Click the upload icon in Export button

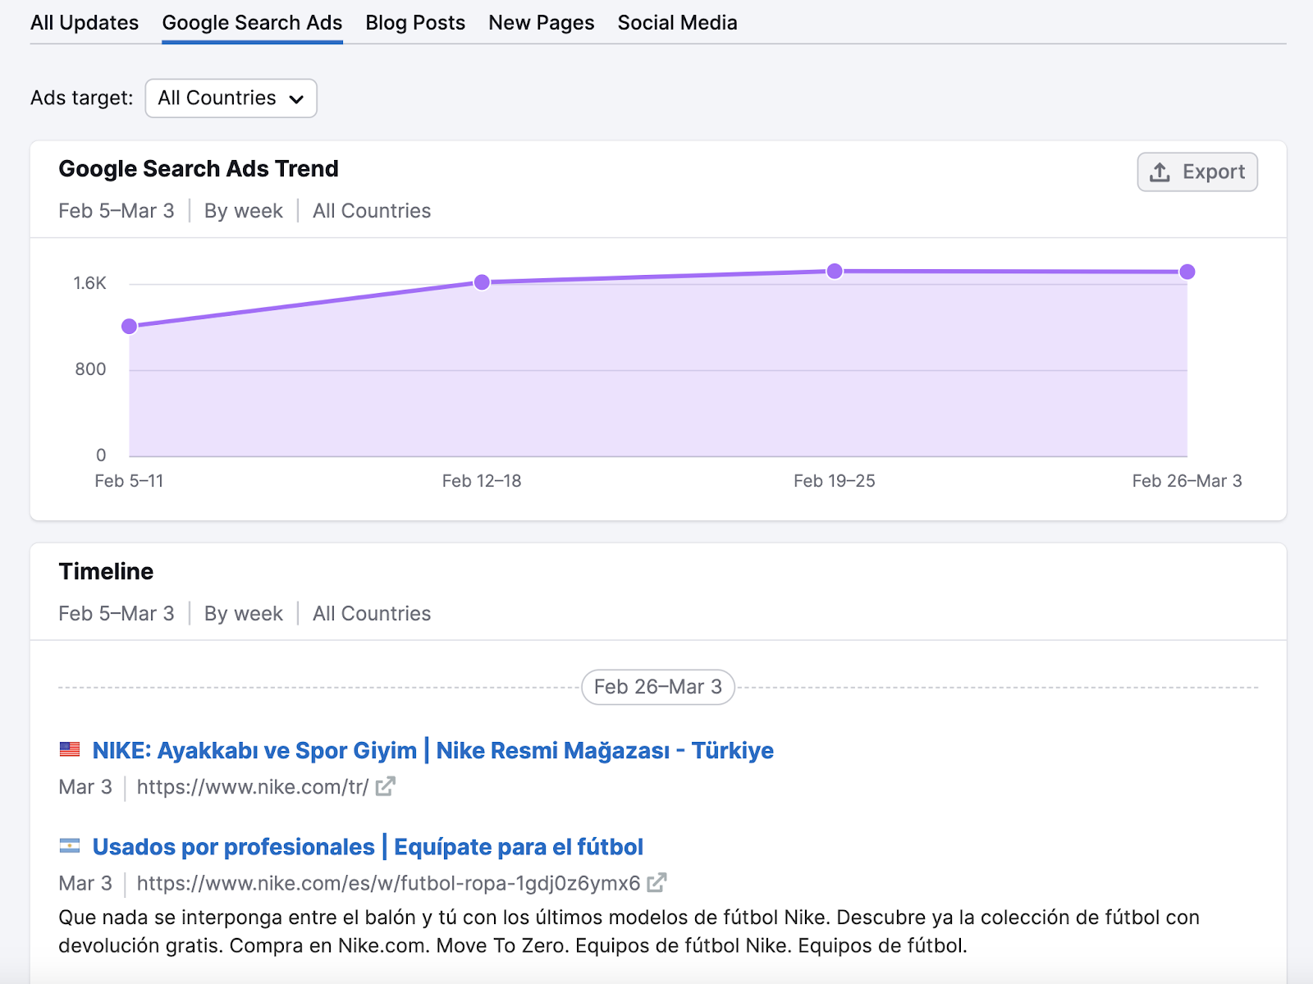1160,172
